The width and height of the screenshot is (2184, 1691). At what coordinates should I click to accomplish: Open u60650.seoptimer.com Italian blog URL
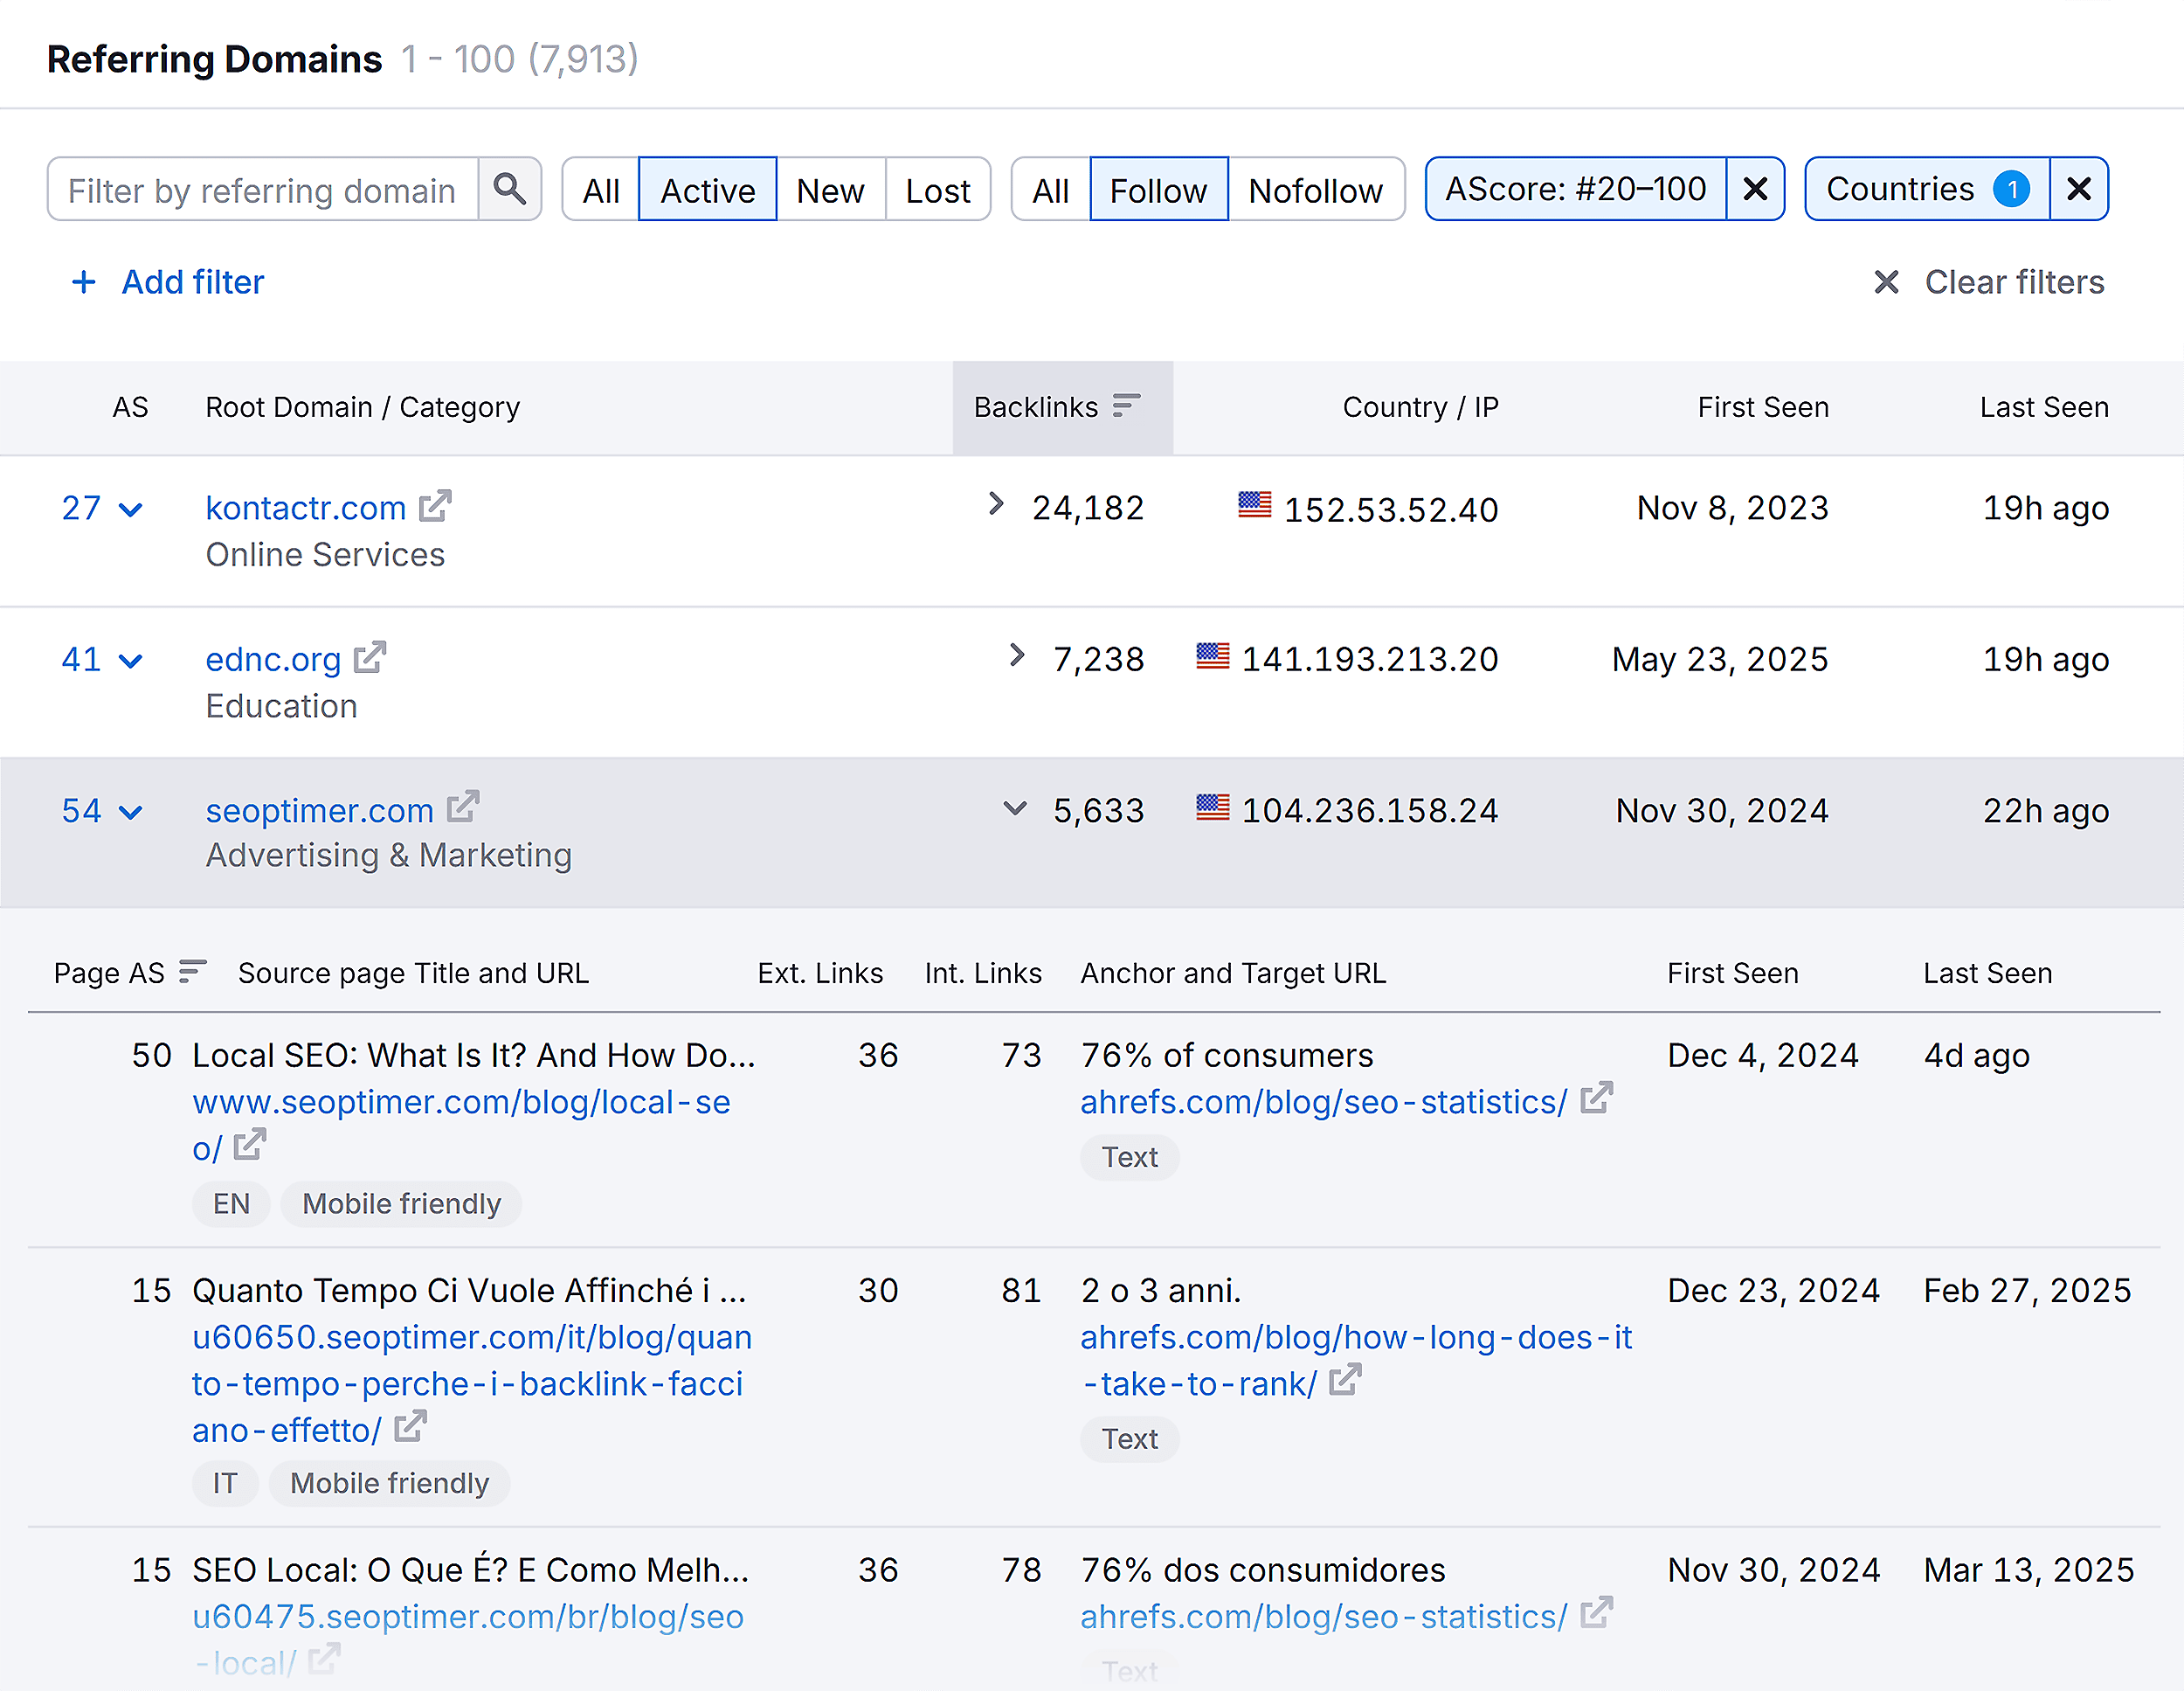[x=472, y=1383]
